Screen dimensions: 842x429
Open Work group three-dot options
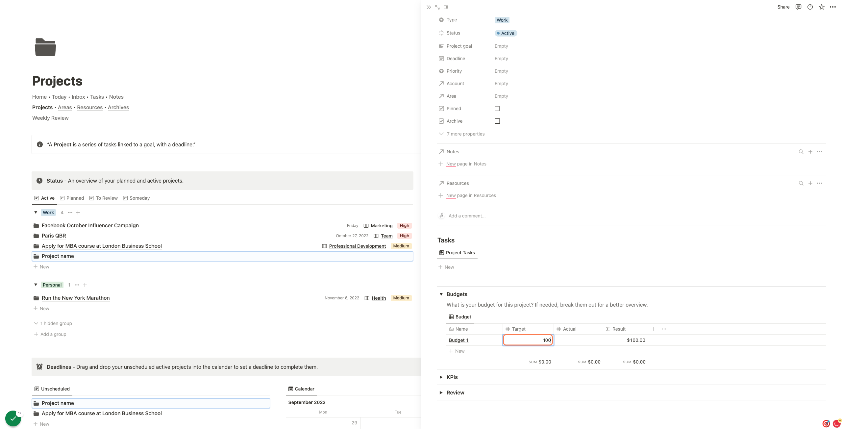[70, 213]
